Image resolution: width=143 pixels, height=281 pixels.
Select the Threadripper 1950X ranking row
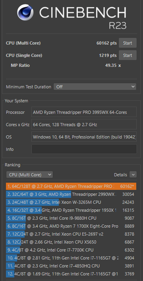(x=71, y=210)
